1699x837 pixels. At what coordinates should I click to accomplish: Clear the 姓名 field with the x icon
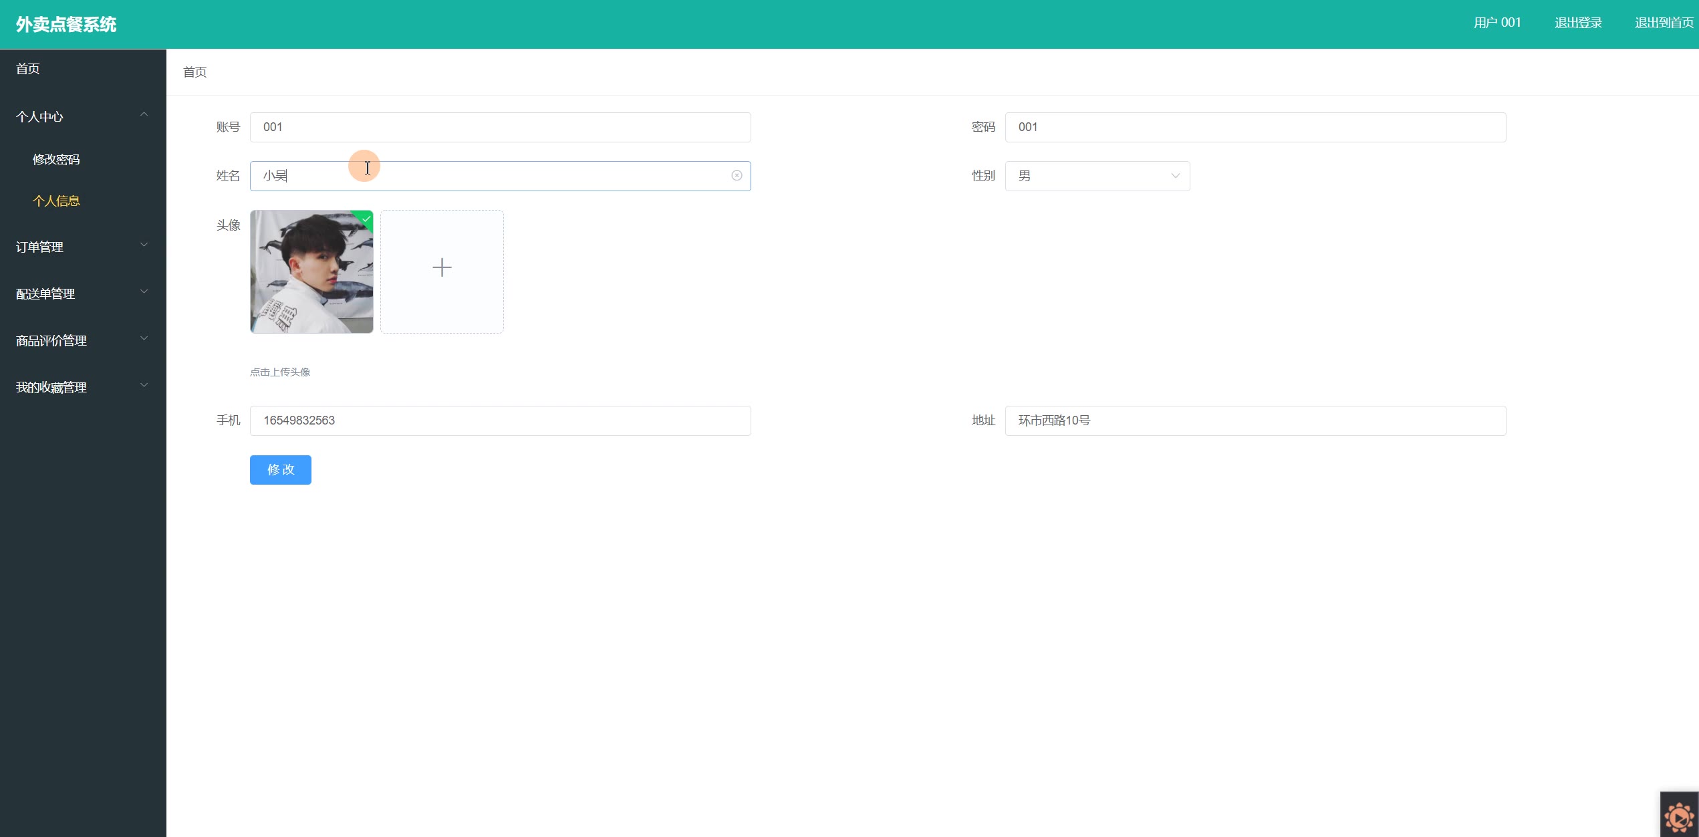click(737, 175)
